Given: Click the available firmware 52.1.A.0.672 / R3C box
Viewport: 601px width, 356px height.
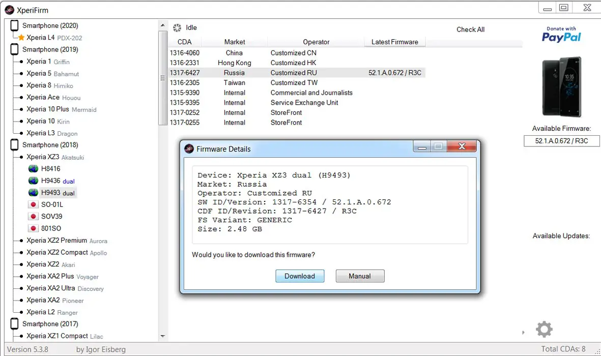Looking at the screenshot, I should (x=561, y=141).
